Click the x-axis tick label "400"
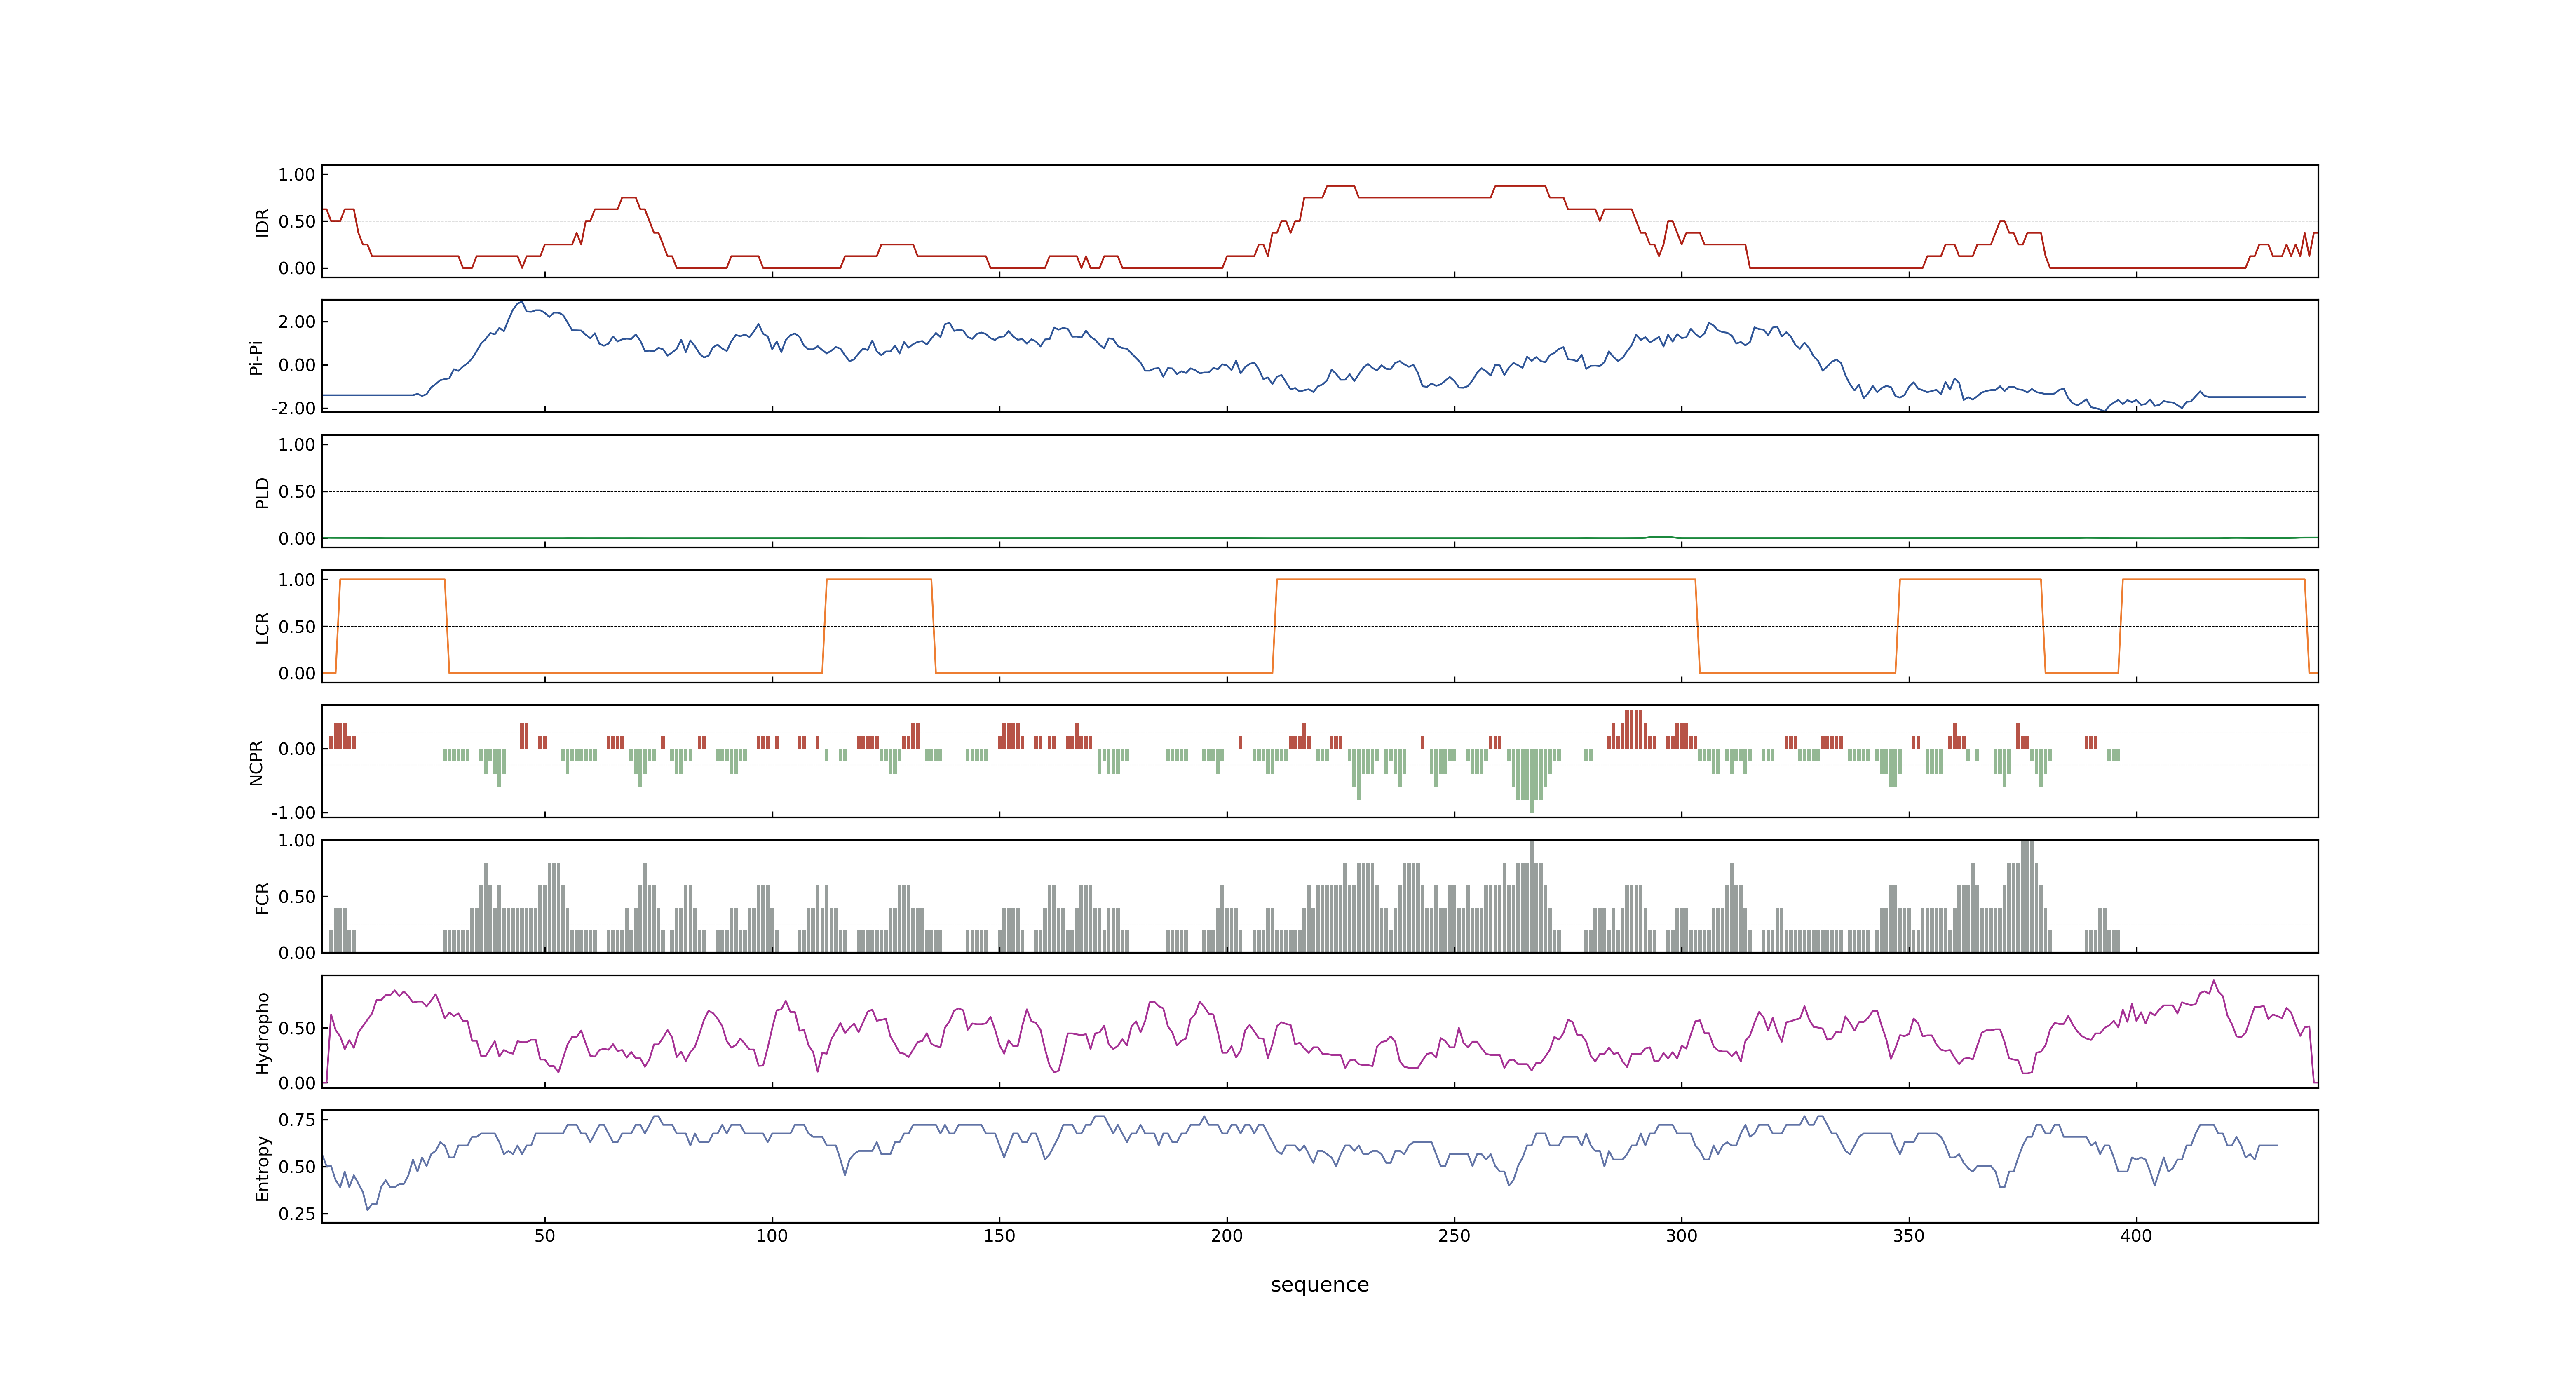Viewport: 2576px width, 1374px height. click(2136, 1236)
